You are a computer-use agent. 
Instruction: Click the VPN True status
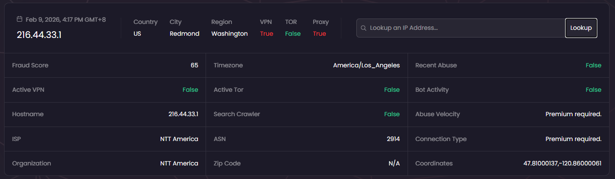[x=266, y=33]
